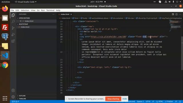
Task: Show Applications grid in dock
Action: tap(5, 98)
